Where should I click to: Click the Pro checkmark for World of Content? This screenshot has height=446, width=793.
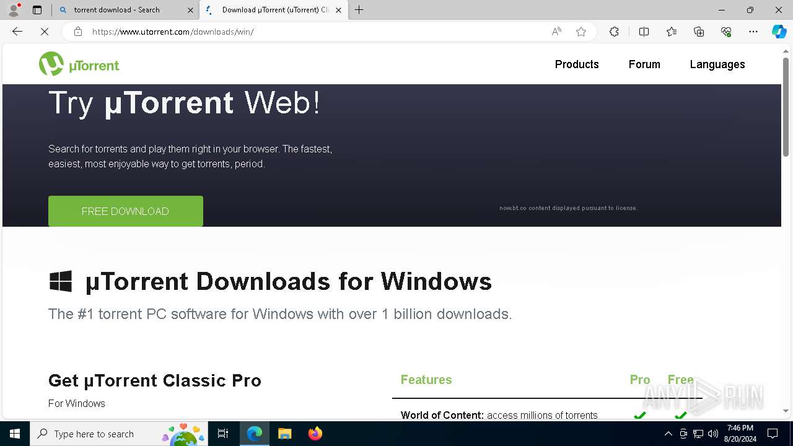[640, 415]
